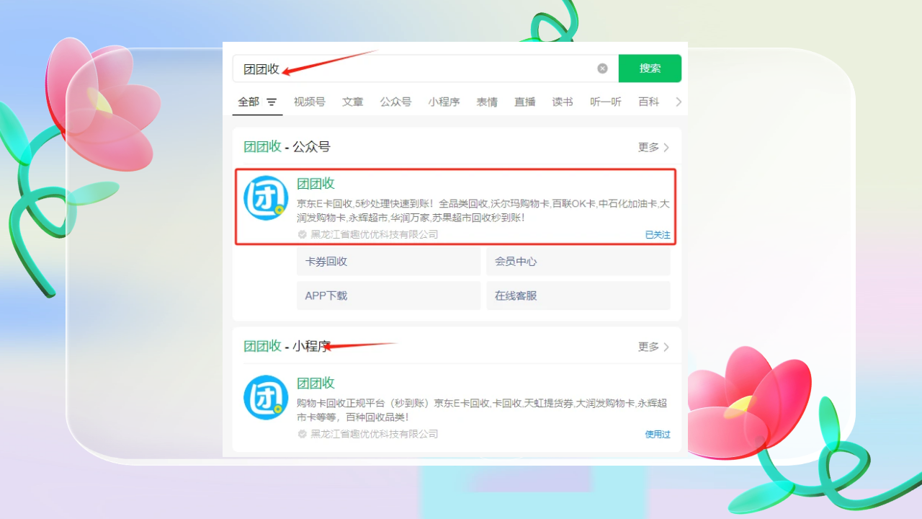922x519 pixels.
Task: Open the 团团收 公众号 avatar logo
Action: [266, 198]
